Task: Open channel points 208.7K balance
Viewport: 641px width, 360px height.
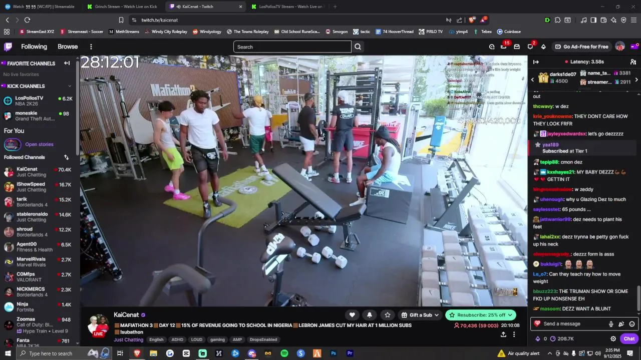Action: point(561,338)
